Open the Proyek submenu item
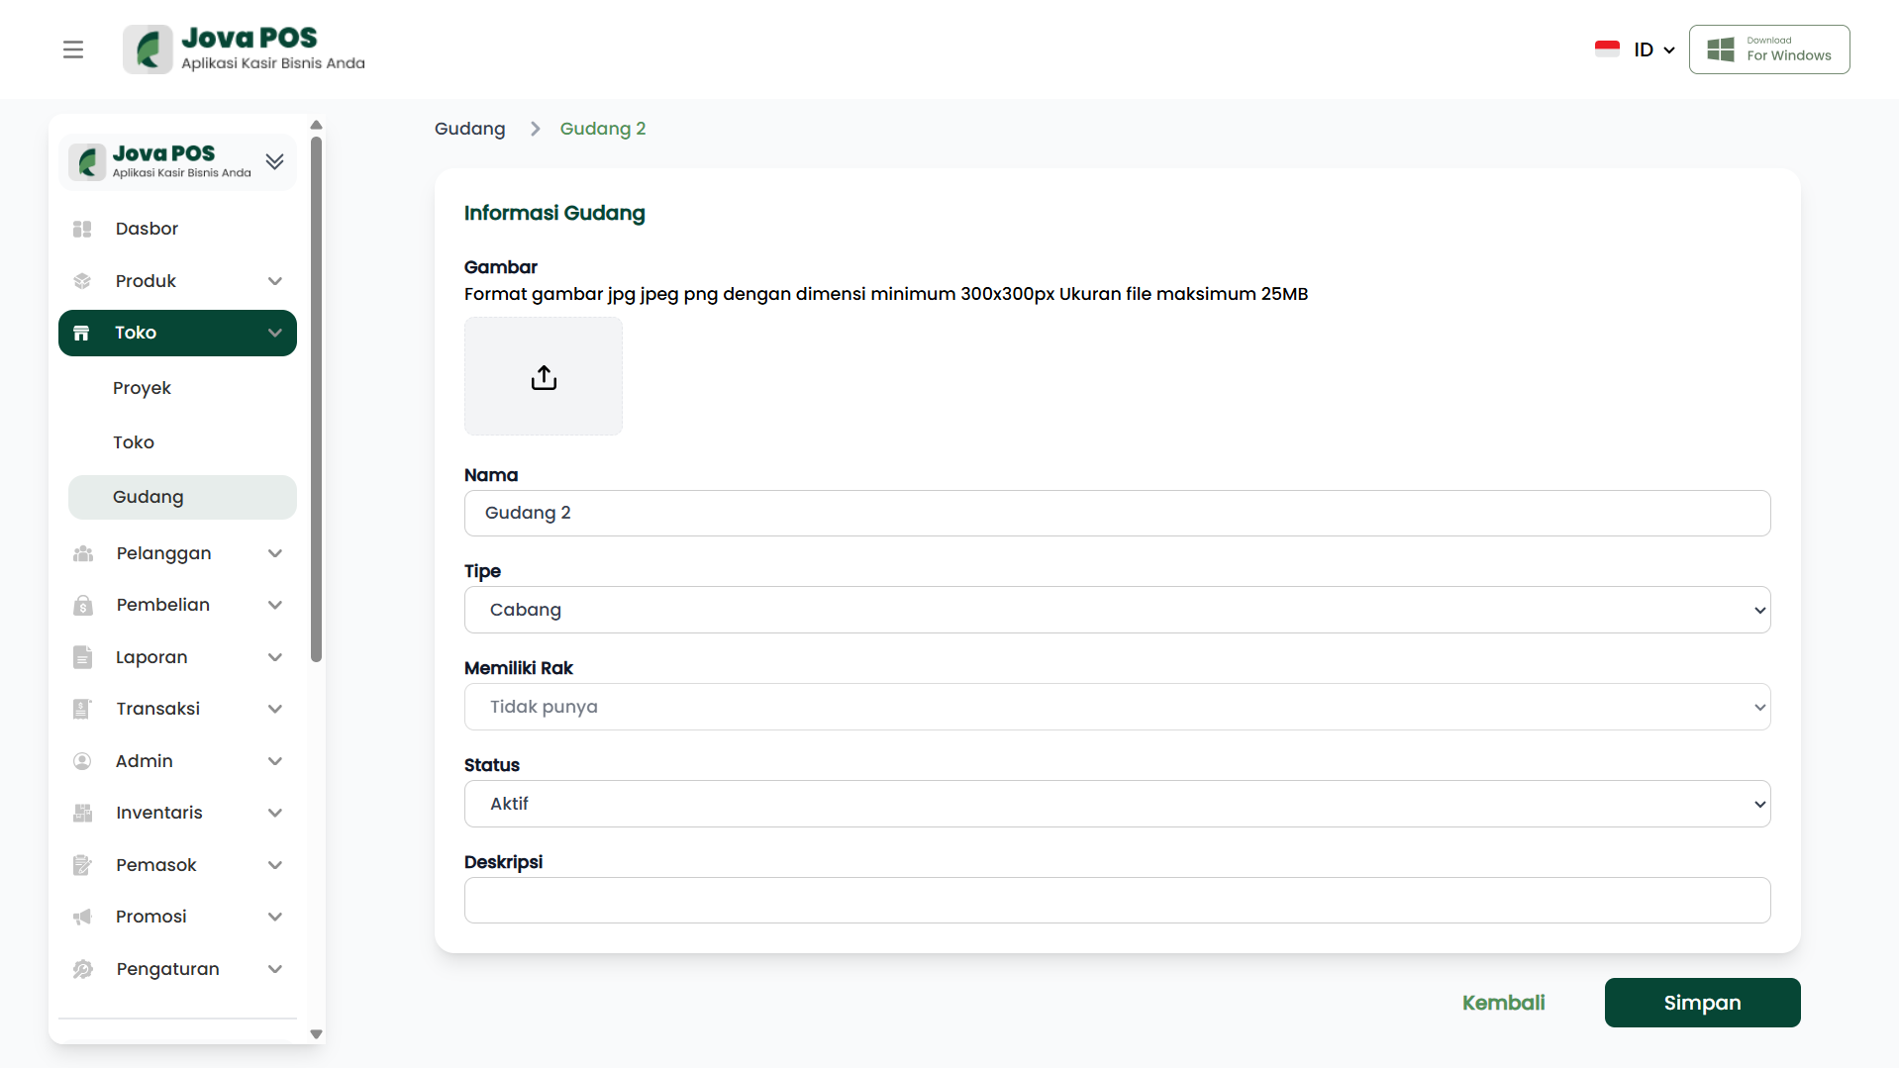 point(142,388)
